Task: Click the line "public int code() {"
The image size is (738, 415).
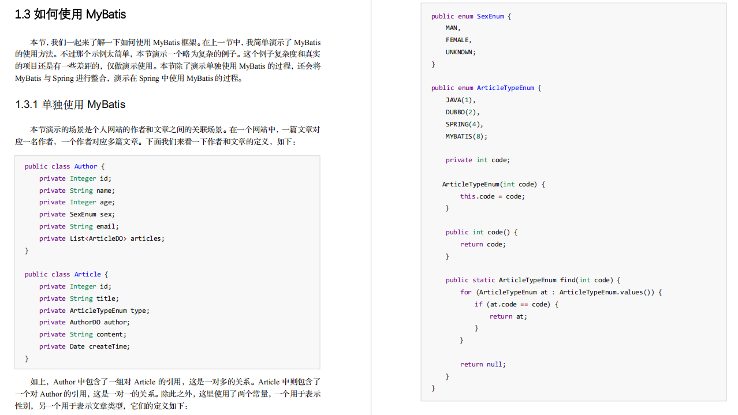Action: click(x=482, y=232)
